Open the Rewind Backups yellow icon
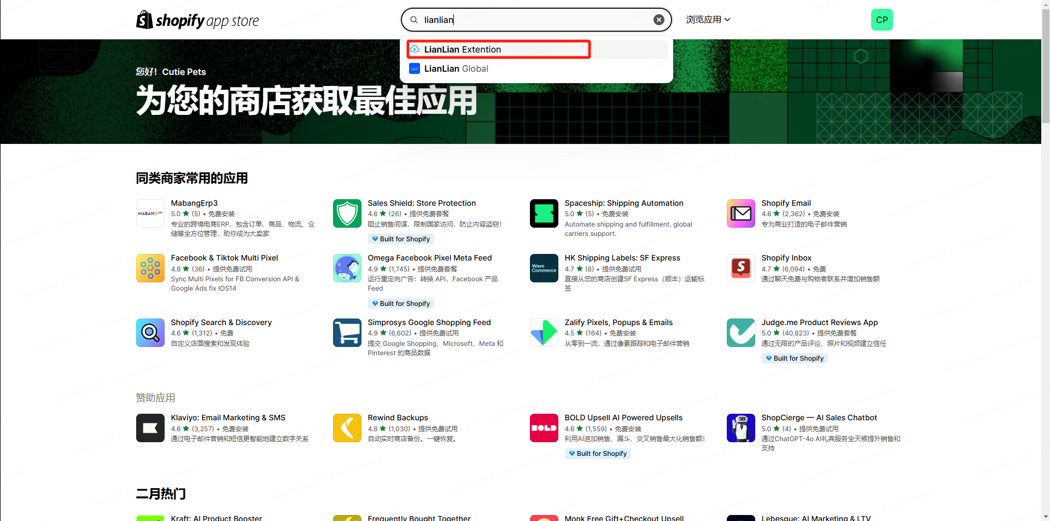 347,428
